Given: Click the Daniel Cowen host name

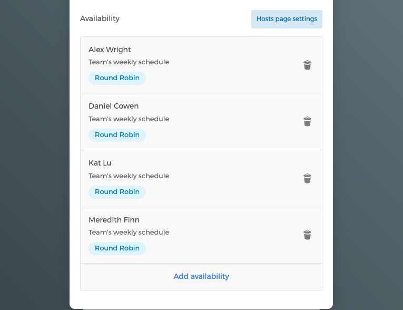Looking at the screenshot, I should point(113,106).
